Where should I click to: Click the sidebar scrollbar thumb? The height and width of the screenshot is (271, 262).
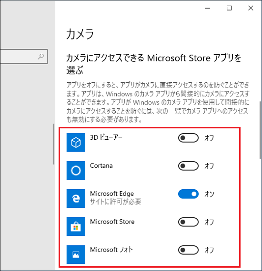tap(54, 144)
